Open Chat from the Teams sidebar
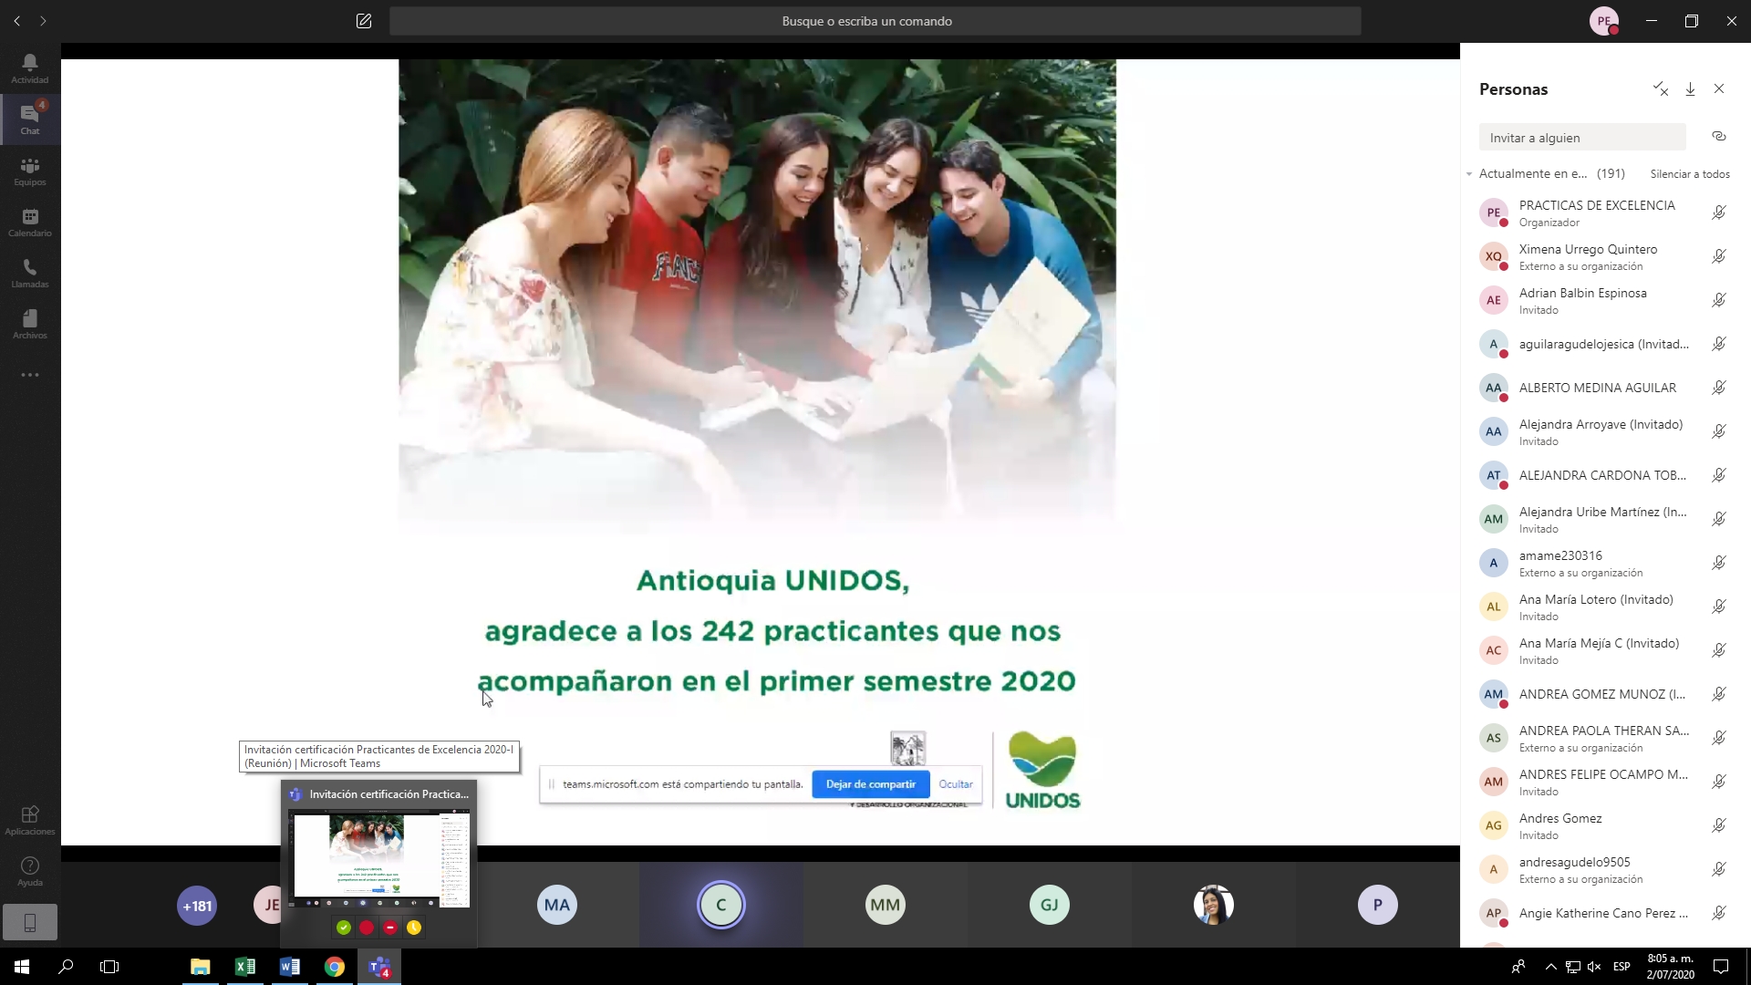Viewport: 1751px width, 985px height. [x=29, y=119]
